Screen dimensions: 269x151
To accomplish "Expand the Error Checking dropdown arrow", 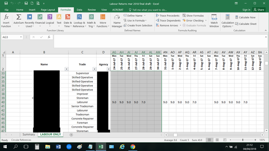I will click(x=206, y=21).
